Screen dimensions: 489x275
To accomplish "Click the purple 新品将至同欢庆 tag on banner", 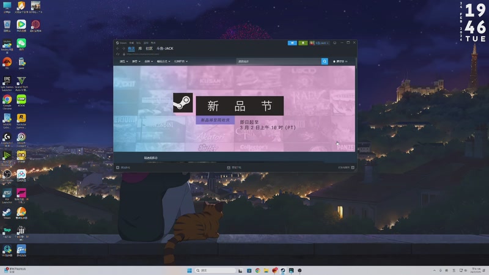I will tap(215, 120).
